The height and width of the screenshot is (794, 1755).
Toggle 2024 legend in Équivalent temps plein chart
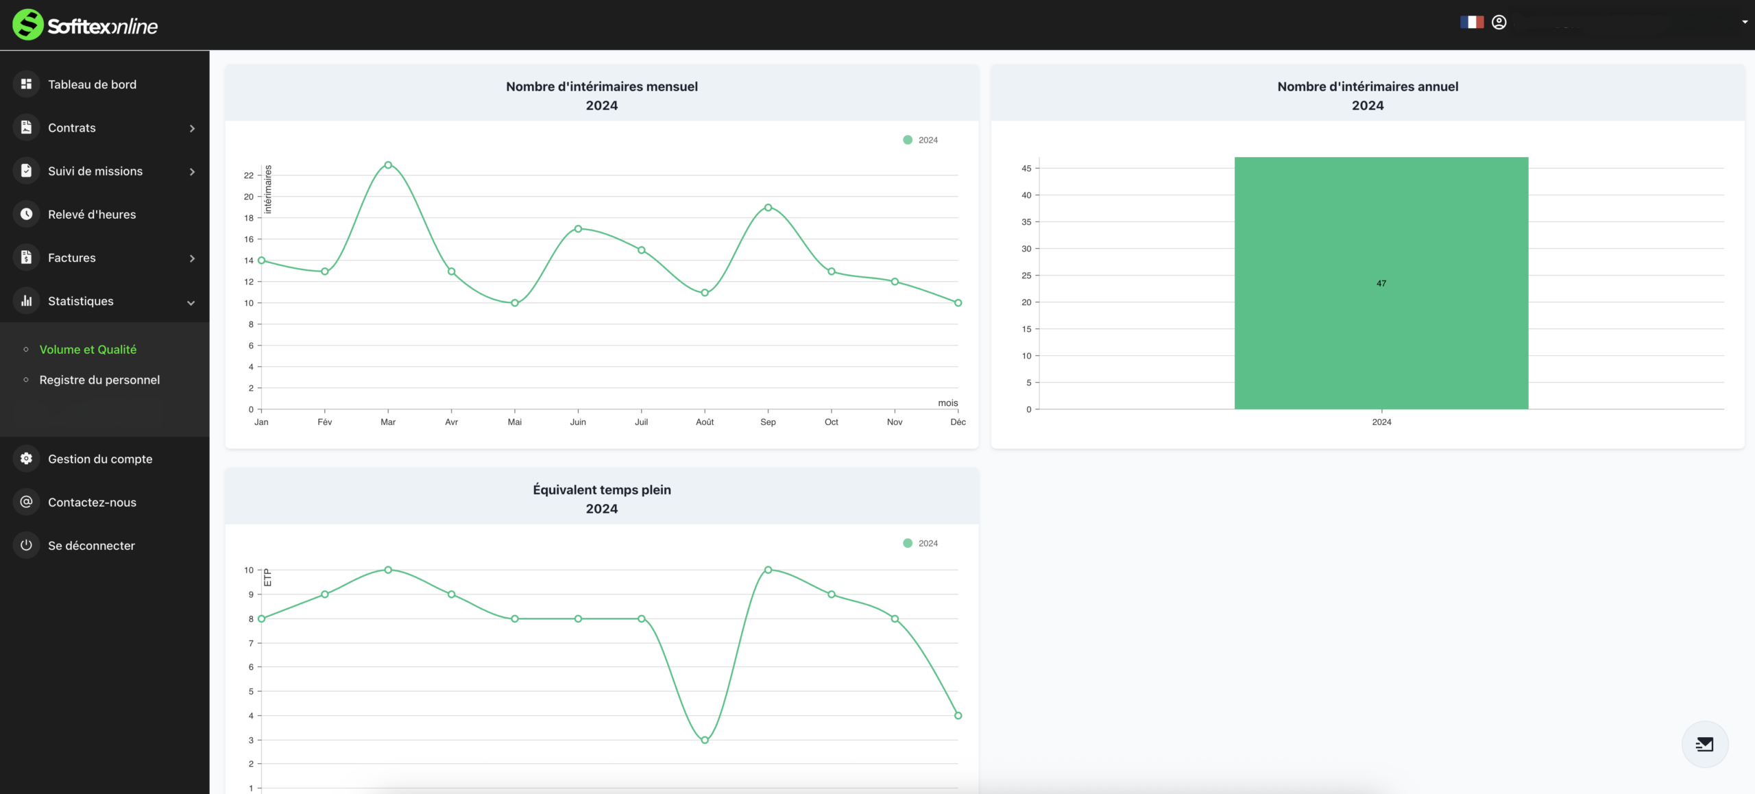(x=920, y=543)
